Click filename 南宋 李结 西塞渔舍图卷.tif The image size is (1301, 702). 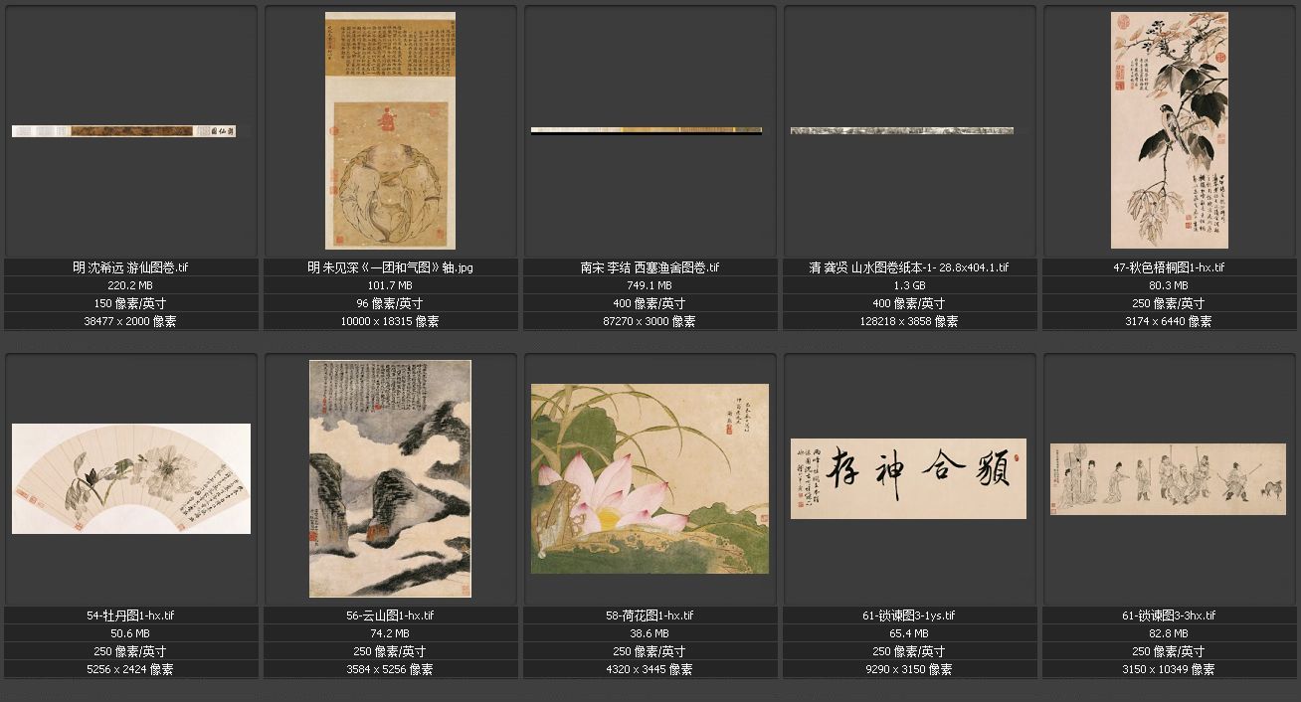(650, 267)
